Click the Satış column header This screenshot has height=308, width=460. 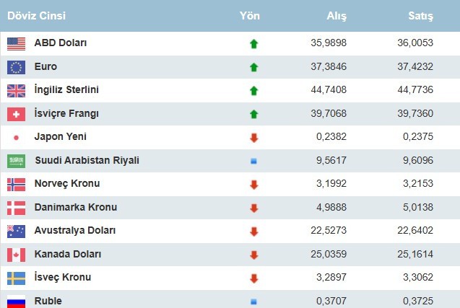point(421,16)
